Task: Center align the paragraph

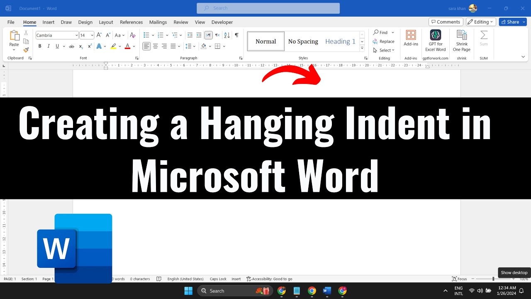Action: (x=156, y=46)
